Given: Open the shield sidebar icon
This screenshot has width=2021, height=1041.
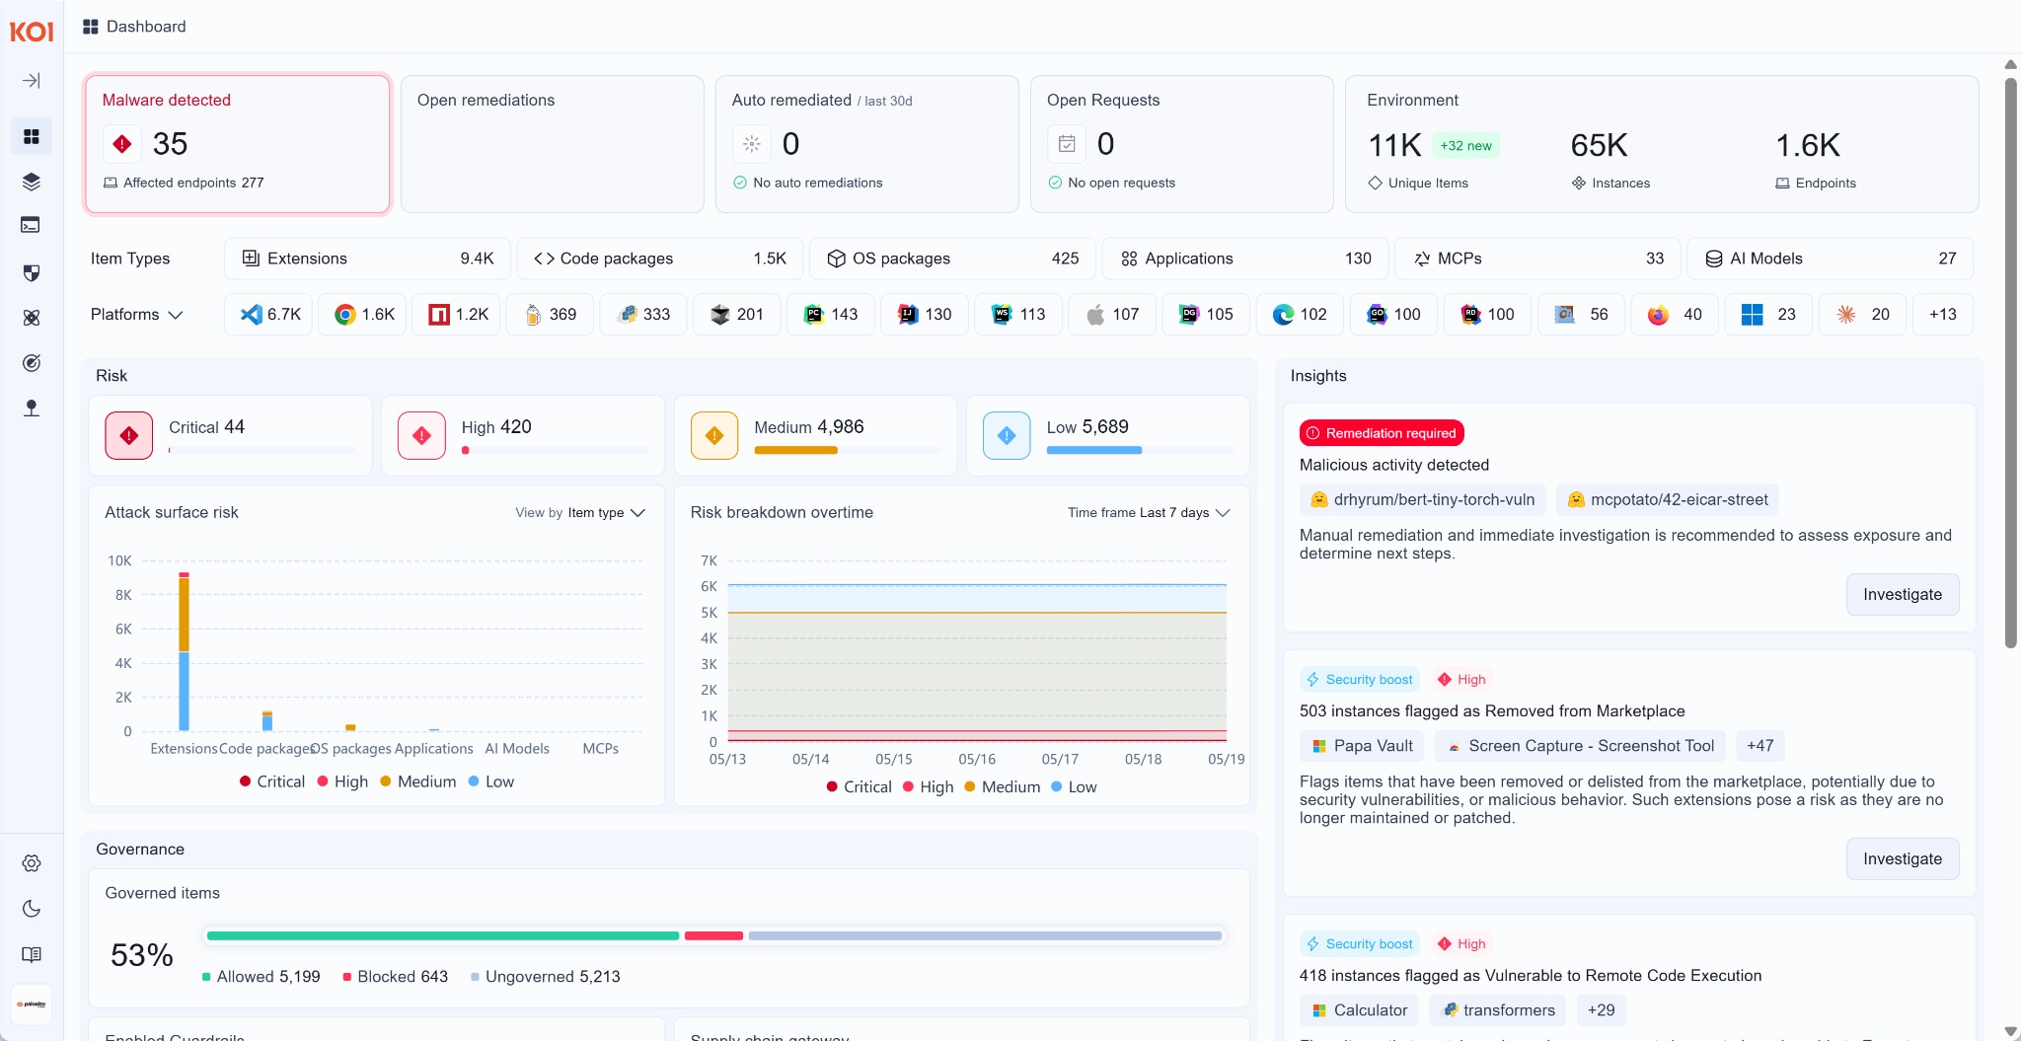Looking at the screenshot, I should coord(32,272).
